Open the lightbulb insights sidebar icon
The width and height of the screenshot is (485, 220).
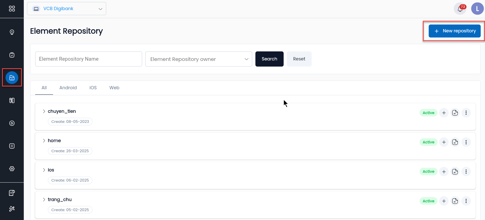pyautogui.click(x=12, y=32)
